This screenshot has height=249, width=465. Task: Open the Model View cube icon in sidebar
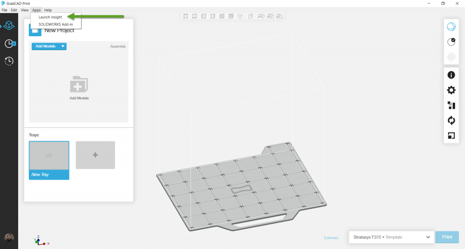(9, 26)
